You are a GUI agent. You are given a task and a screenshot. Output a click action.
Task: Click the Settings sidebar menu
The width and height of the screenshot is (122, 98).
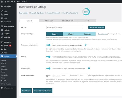click(8, 56)
